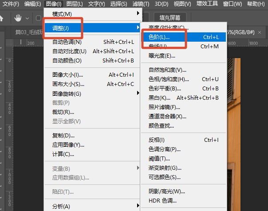Open the 文字(Y) menu
The height and width of the screenshot is (211, 268).
click(96, 4)
